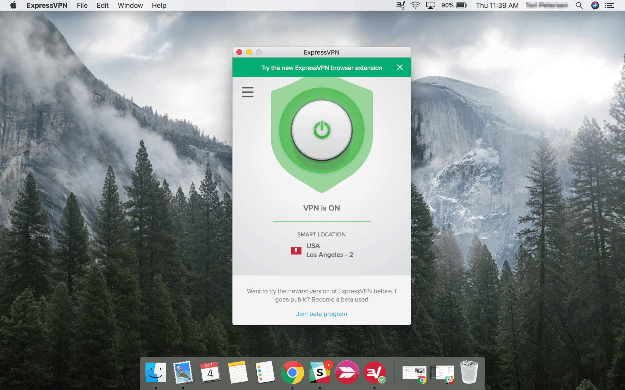Toggle the VPN power button off
Image resolution: width=625 pixels, height=390 pixels.
click(321, 130)
